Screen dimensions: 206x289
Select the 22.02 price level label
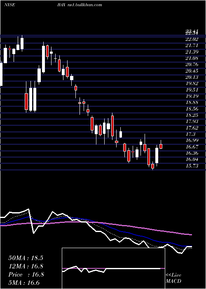pyautogui.click(x=192, y=39)
